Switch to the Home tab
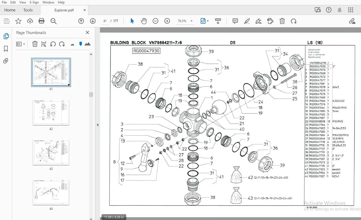This screenshot has width=361, height=220. click(10, 10)
